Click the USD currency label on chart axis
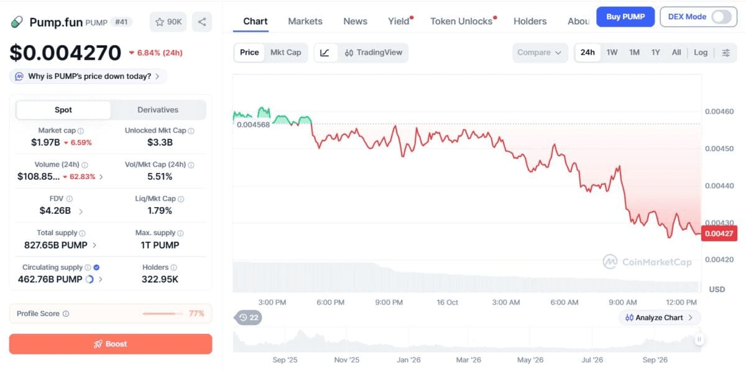The height and width of the screenshot is (370, 746). pos(717,289)
